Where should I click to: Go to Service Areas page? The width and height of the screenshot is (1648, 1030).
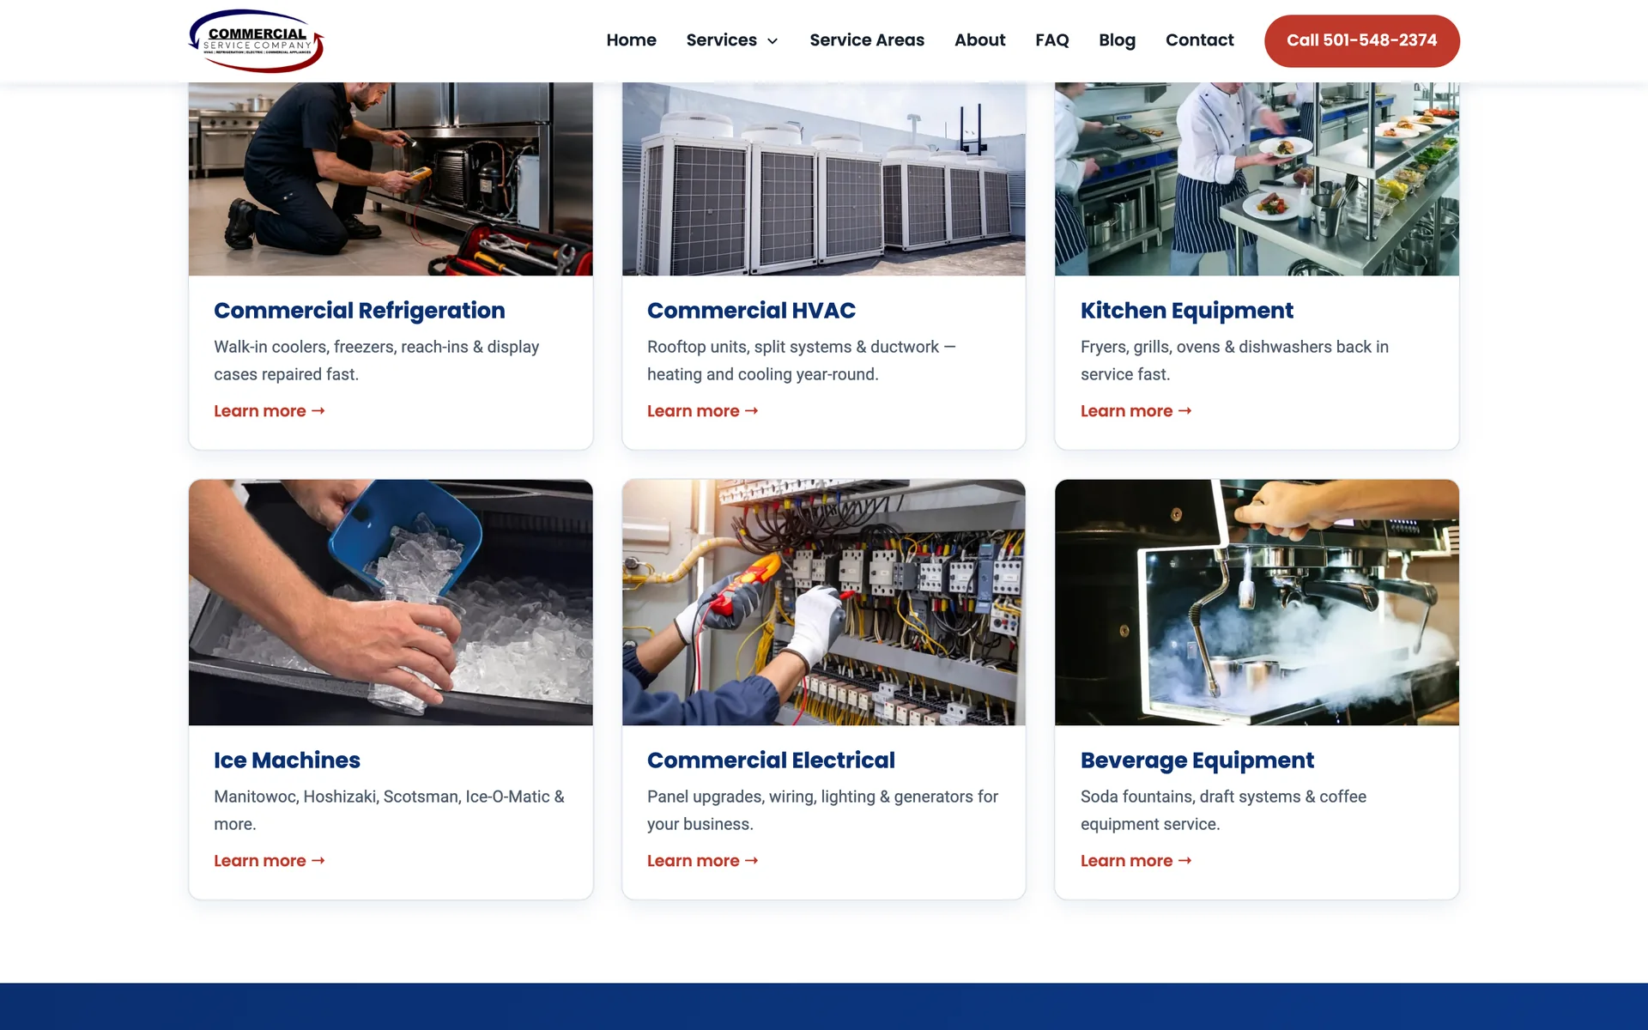tap(867, 40)
